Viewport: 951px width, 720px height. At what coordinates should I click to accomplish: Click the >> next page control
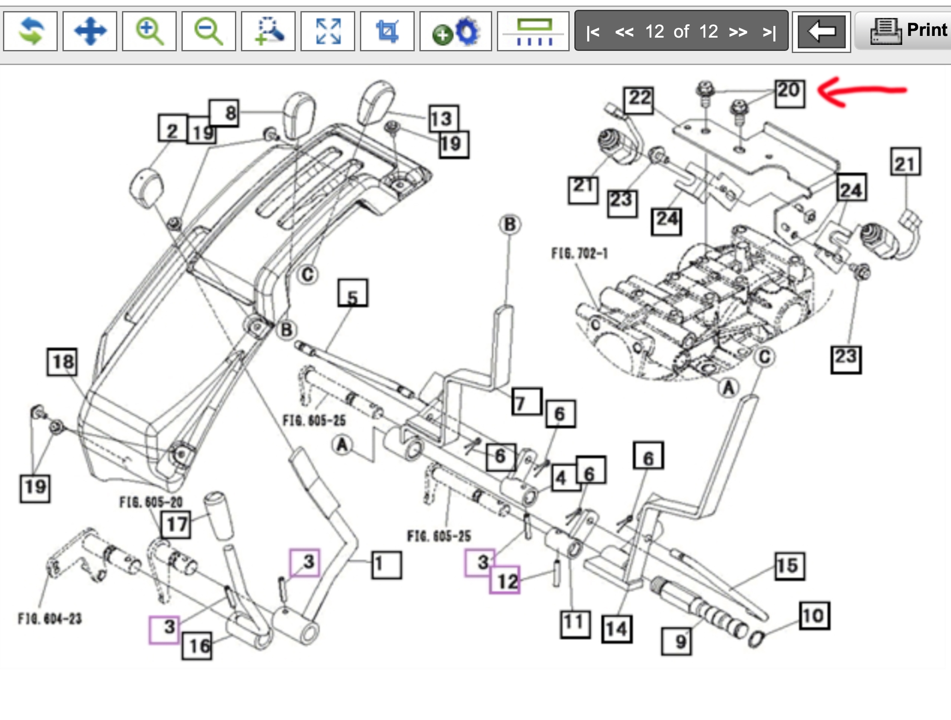click(x=738, y=32)
